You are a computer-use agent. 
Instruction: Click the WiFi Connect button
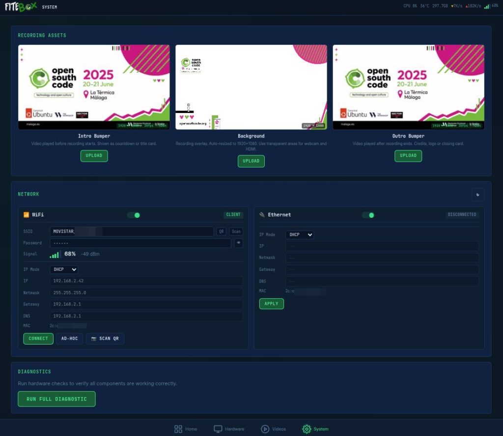pyautogui.click(x=38, y=339)
